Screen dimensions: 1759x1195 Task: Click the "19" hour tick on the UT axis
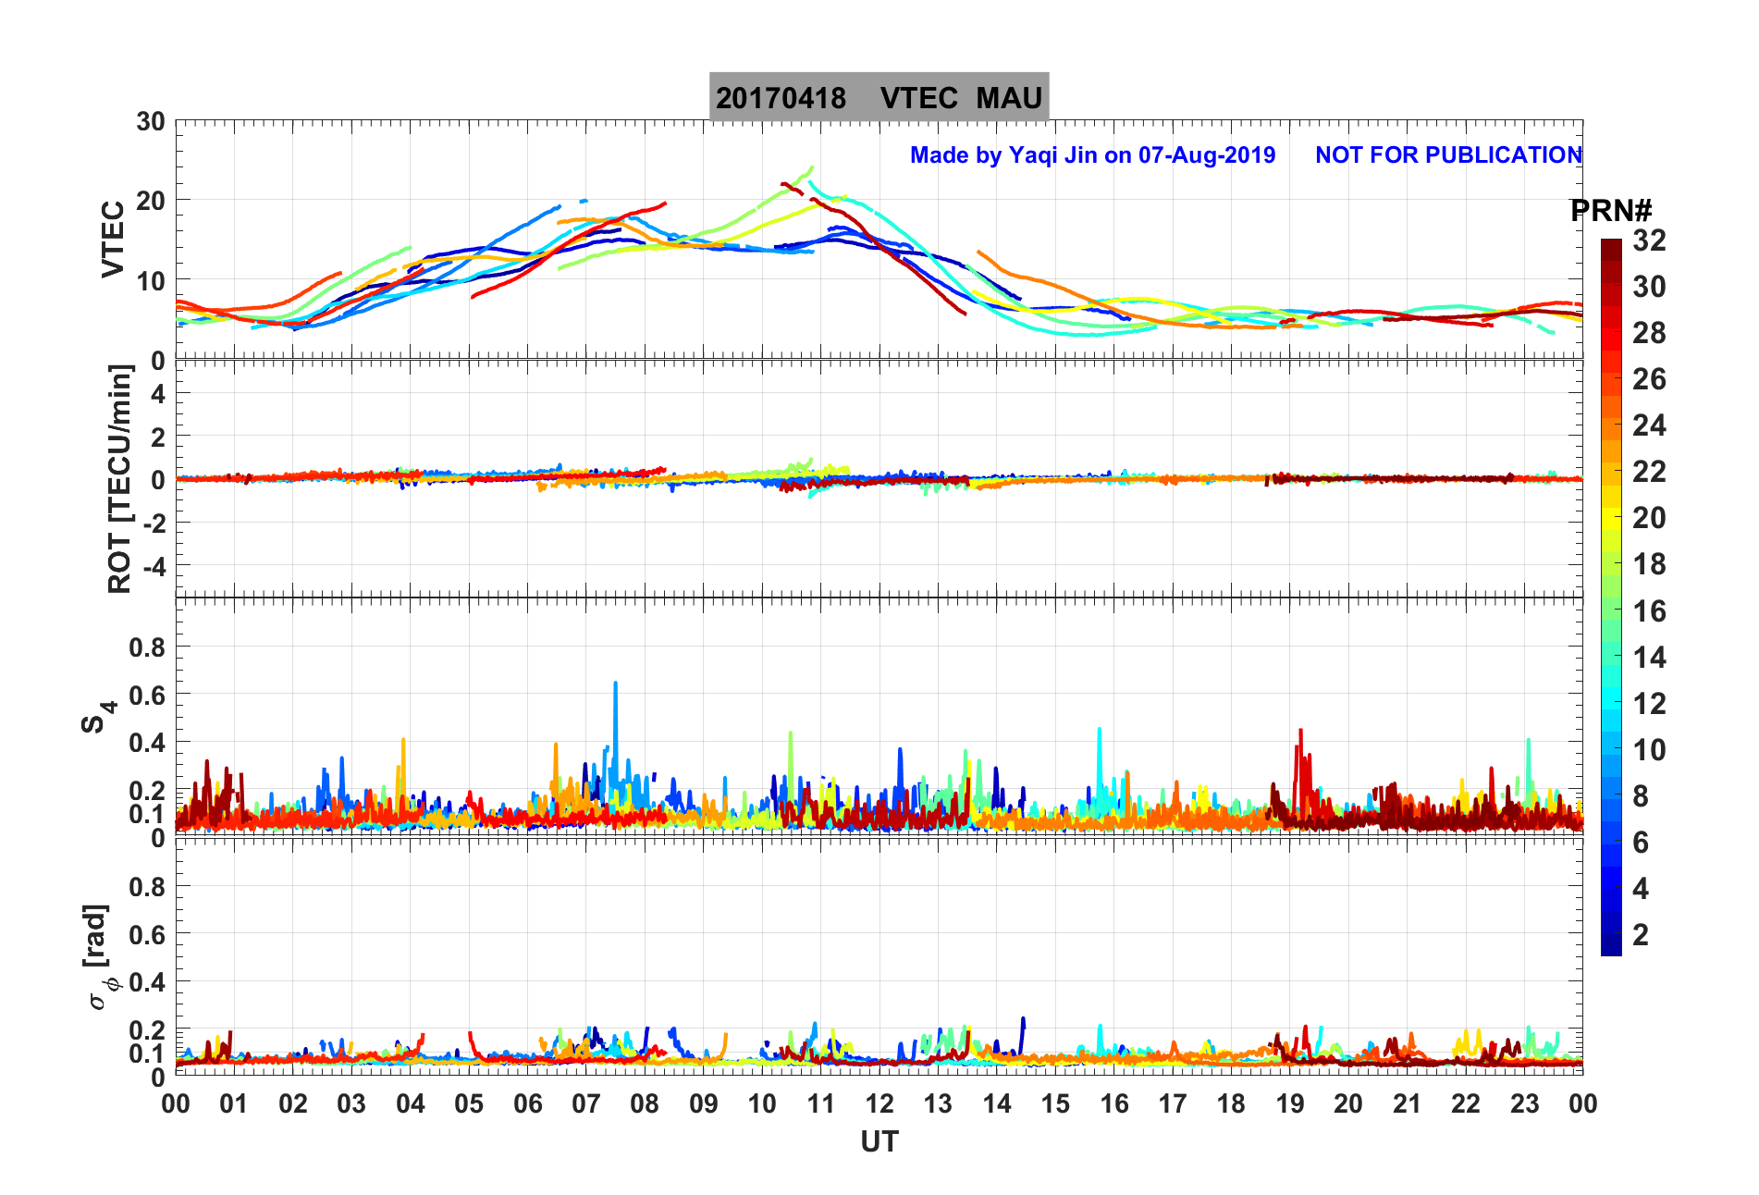[1290, 1103]
